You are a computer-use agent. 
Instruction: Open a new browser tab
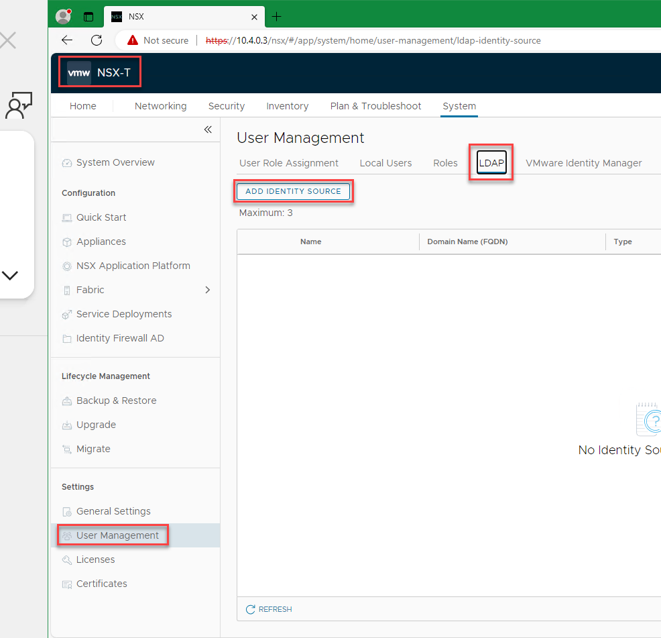coord(277,17)
